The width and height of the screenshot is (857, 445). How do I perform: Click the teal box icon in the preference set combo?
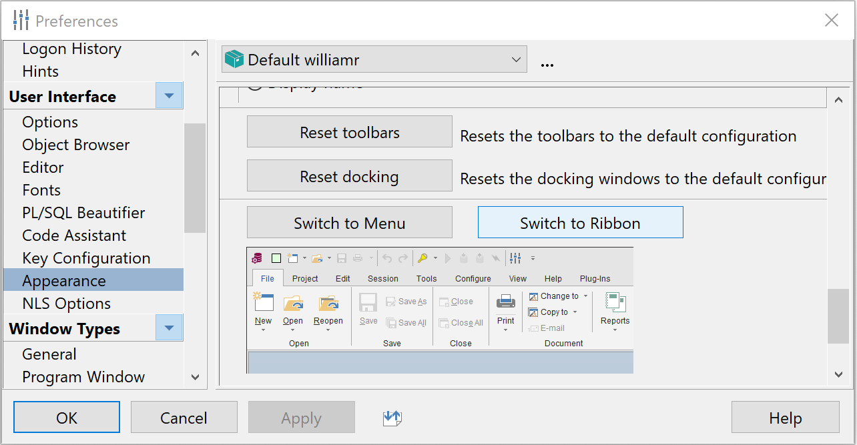point(234,59)
